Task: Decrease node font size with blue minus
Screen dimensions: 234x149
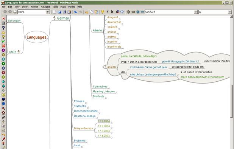Action: (x=142, y=12)
